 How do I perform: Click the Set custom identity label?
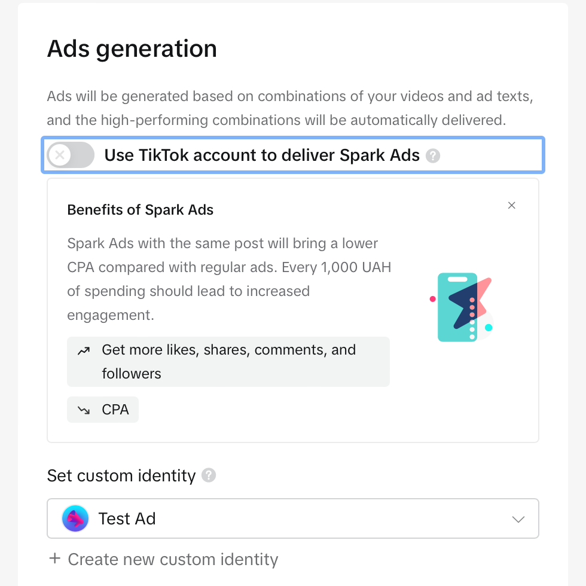click(x=121, y=476)
